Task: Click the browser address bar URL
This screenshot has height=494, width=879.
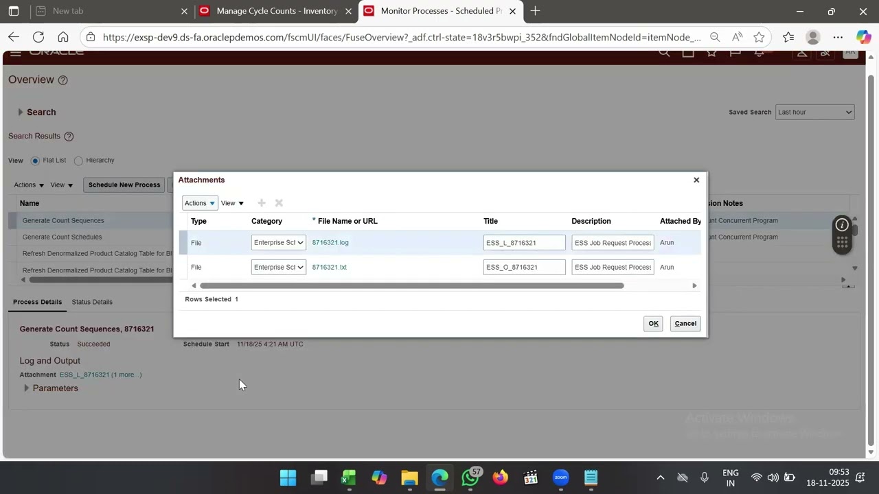Action: click(x=402, y=37)
